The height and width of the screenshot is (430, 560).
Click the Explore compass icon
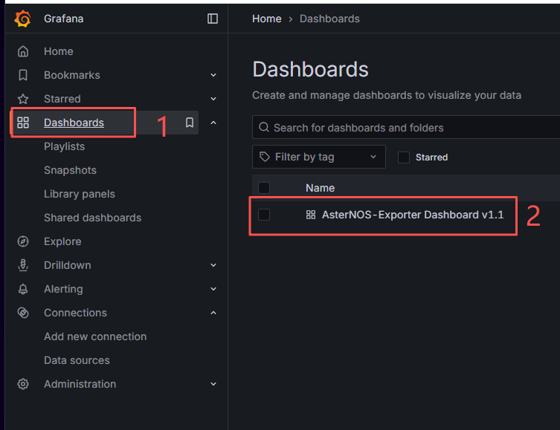point(23,241)
